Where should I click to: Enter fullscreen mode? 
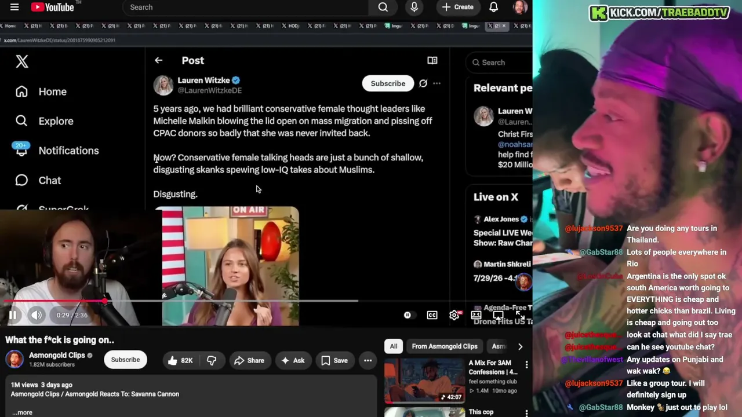coord(520,315)
